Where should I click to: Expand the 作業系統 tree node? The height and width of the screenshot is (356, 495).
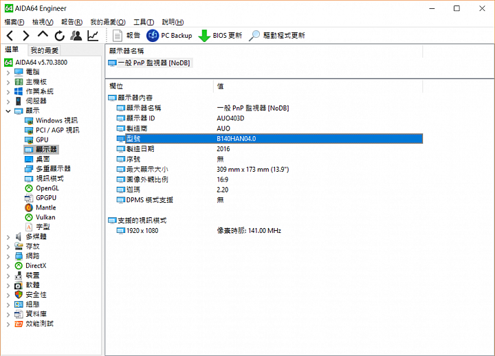tap(8, 92)
